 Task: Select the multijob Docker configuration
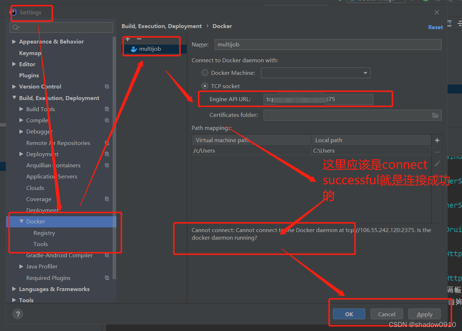[155, 49]
